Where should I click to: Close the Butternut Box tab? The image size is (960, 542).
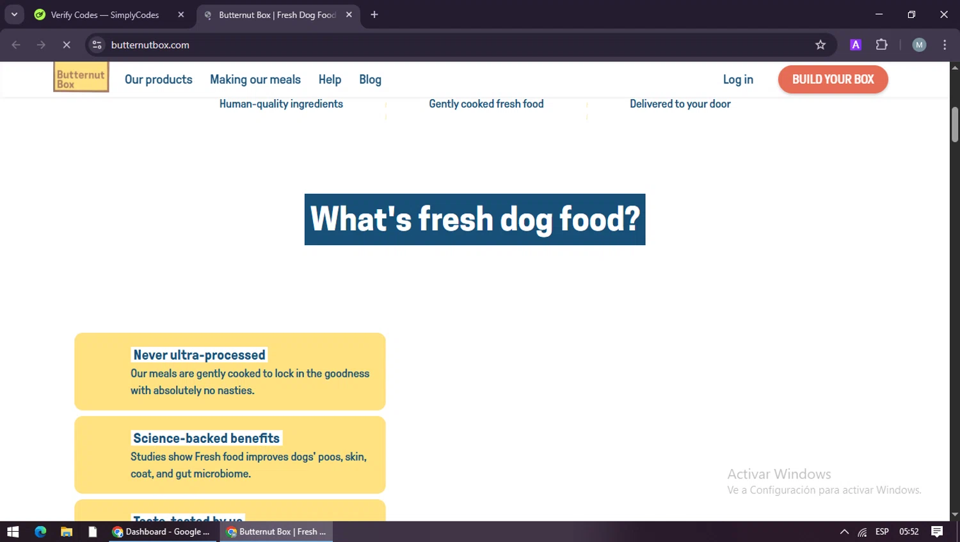point(349,15)
